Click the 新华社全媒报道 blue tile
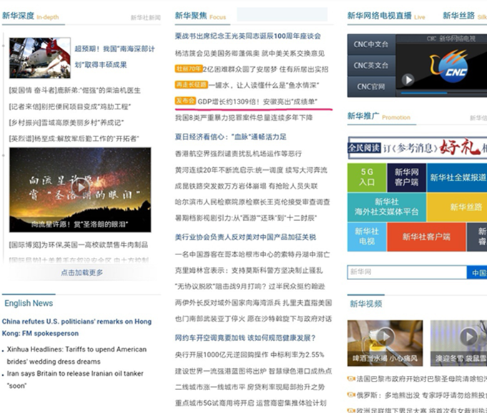This screenshot has height=413, width=487. pos(457,177)
